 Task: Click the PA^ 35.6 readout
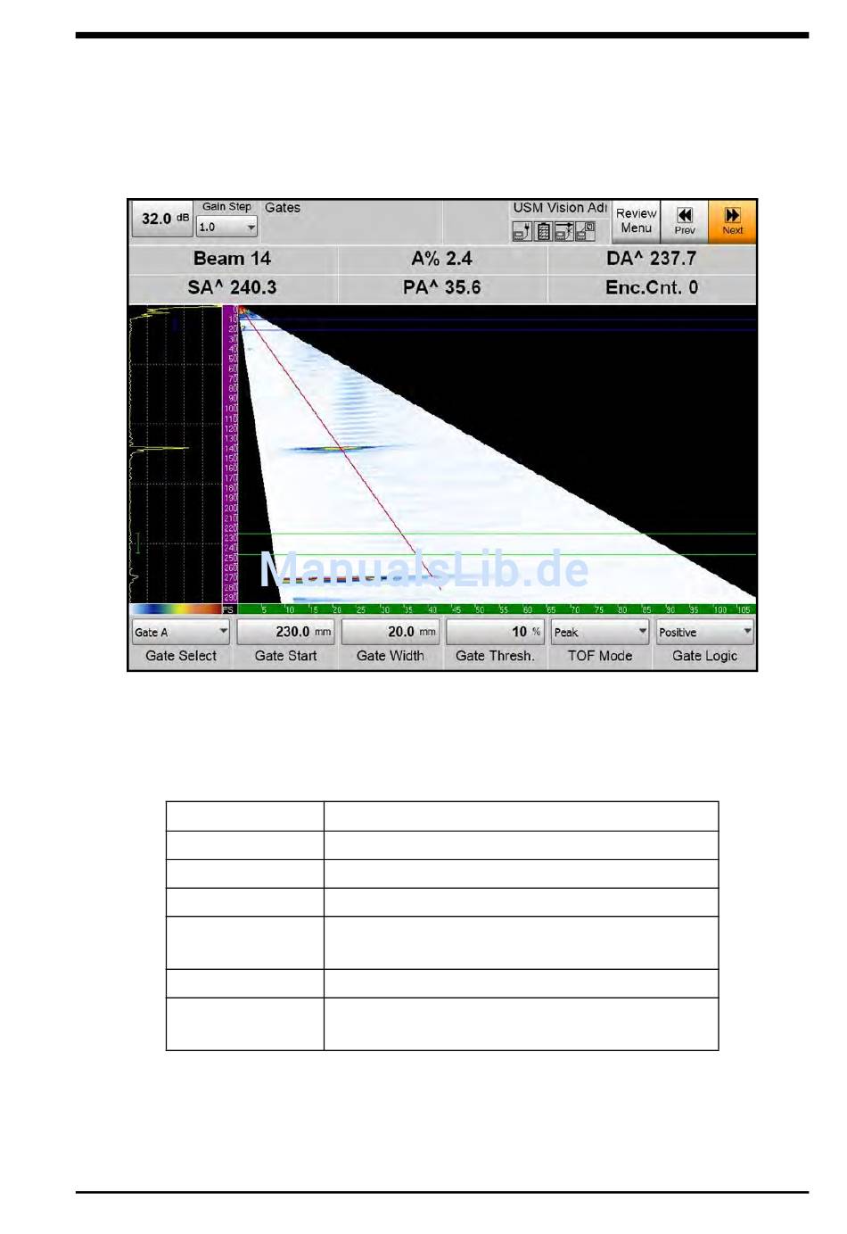(x=442, y=288)
